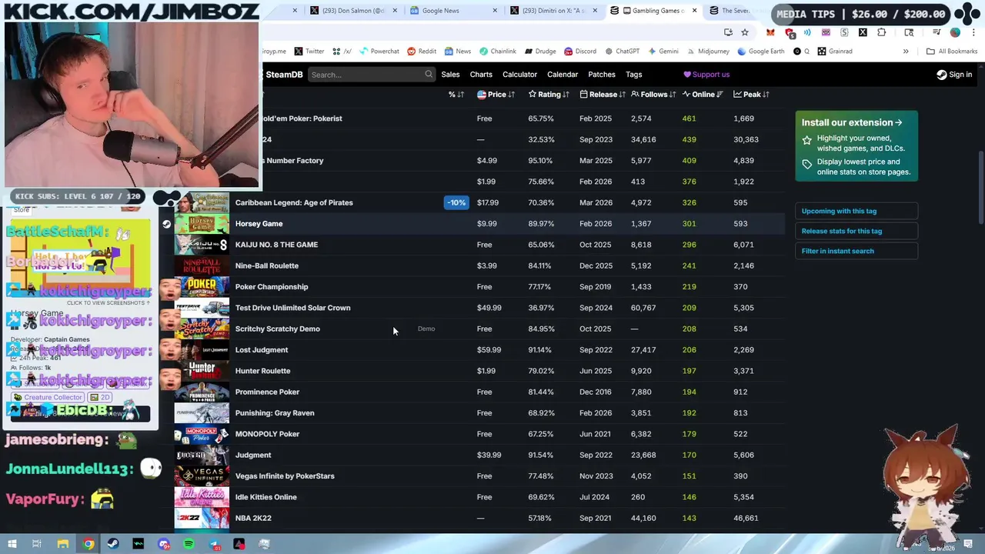Click Support us link
Screen dimensions: 985x554
tap(706, 75)
